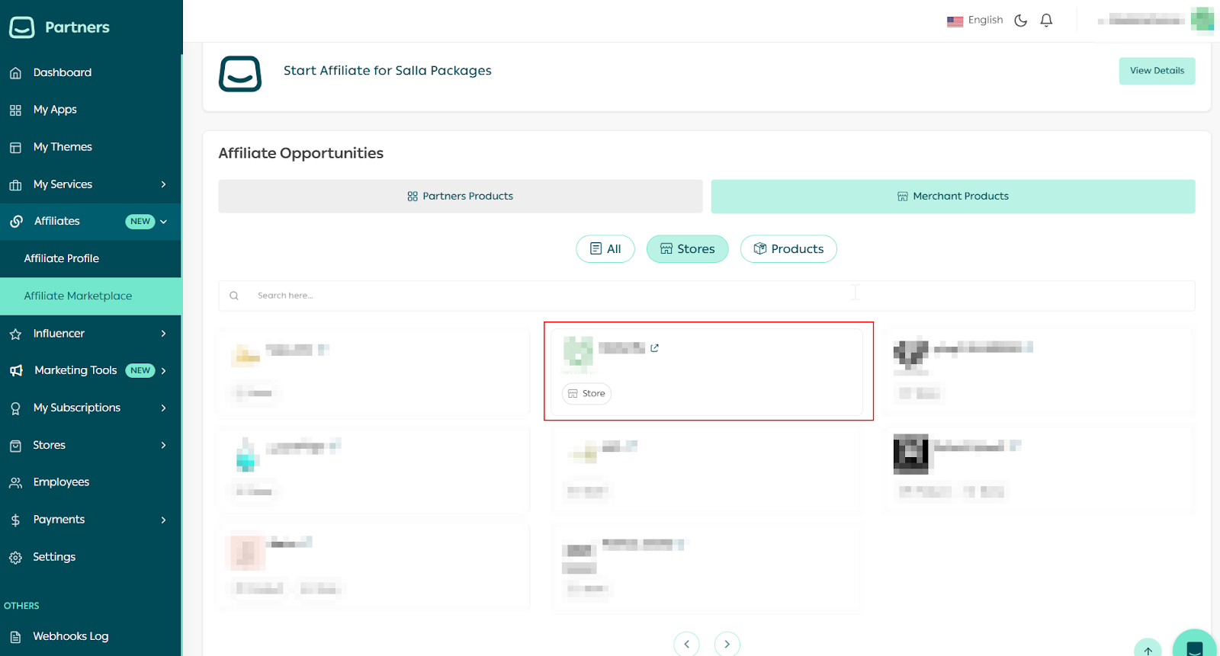Click the scroll-to-top arrow button
Viewport: 1220px width, 656px height.
click(1148, 649)
